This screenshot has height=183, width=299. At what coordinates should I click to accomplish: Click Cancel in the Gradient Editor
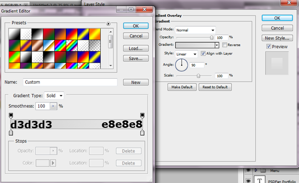click(x=136, y=36)
